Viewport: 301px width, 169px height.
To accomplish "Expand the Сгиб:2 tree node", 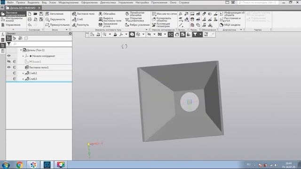I will point(23,73).
